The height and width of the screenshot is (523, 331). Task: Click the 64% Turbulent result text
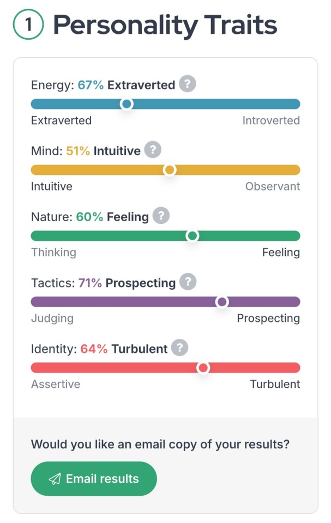[x=124, y=349]
